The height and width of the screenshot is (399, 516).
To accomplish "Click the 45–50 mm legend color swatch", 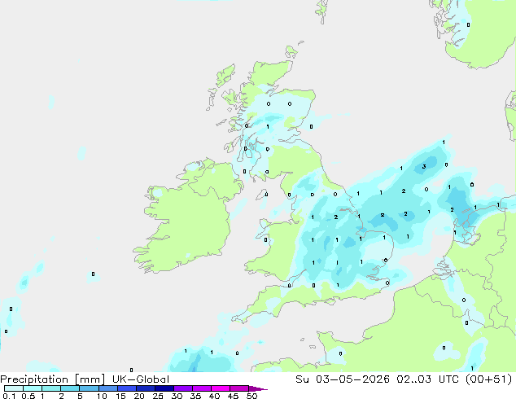I will click(x=239, y=388).
